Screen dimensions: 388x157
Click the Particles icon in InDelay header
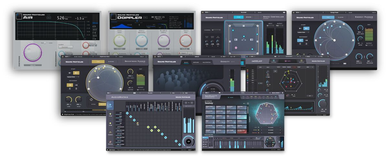pos(301,61)
